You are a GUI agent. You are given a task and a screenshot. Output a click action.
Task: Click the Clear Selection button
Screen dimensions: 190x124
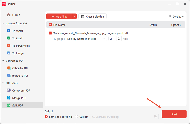point(93,16)
